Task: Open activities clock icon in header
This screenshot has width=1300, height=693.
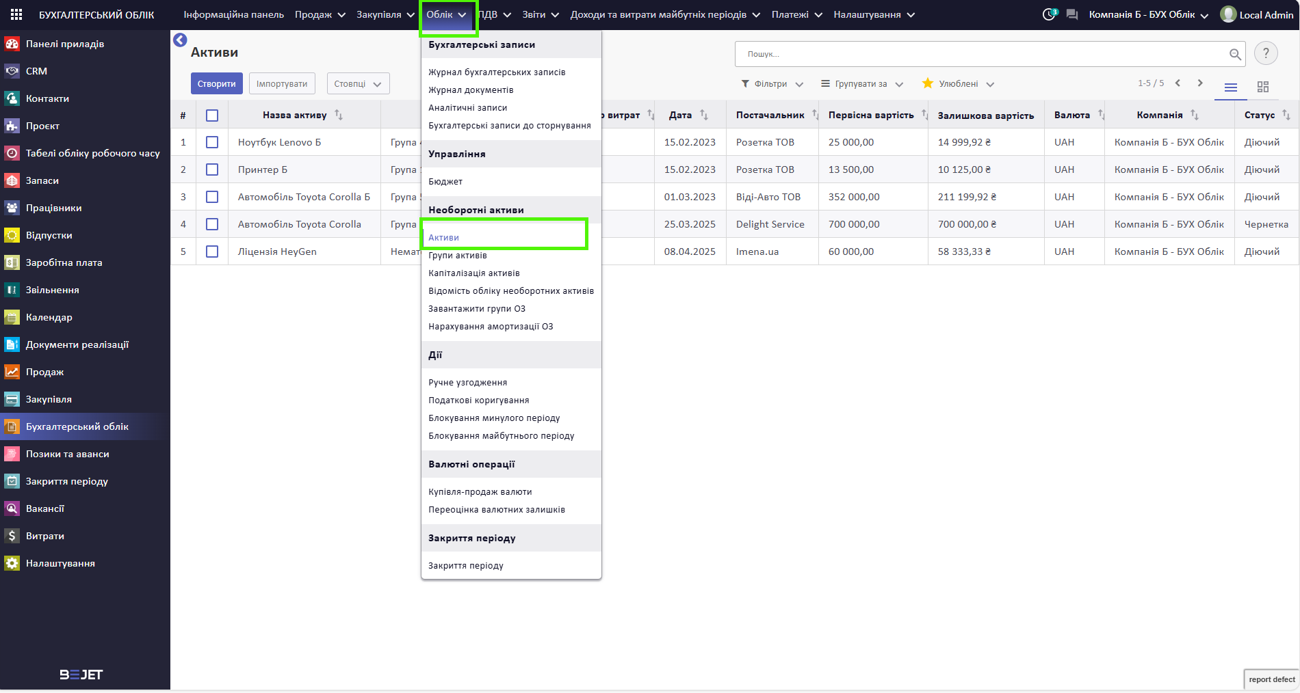Action: (x=1050, y=14)
